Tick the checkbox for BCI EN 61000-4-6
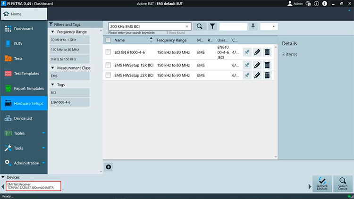 [x=108, y=52]
